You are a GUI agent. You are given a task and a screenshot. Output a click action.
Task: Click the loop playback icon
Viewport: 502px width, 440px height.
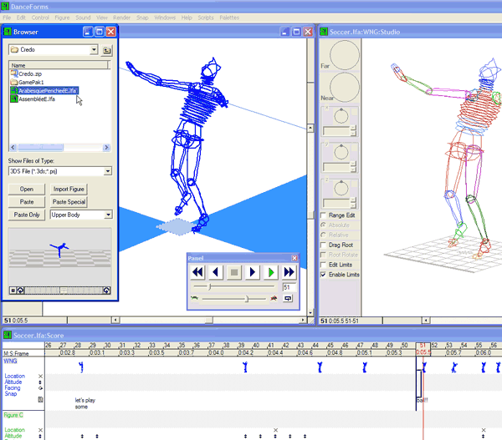click(289, 297)
